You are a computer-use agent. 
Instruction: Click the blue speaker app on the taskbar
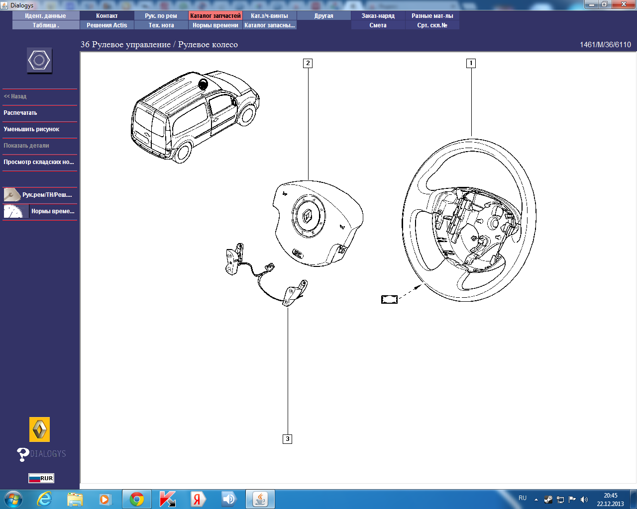[x=229, y=499]
